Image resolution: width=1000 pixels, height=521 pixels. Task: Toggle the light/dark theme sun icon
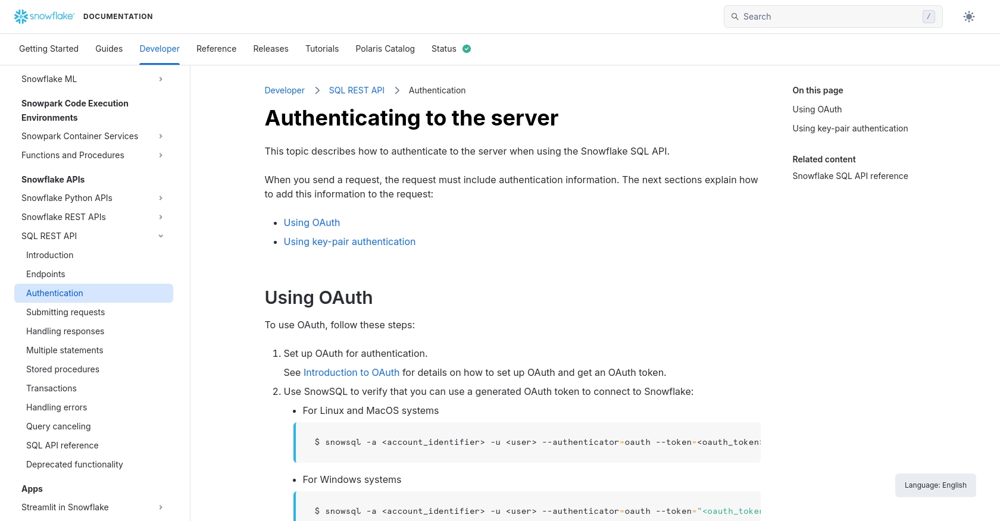(x=969, y=17)
